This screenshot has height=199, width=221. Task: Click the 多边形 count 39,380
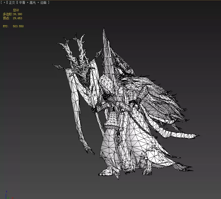[x=17, y=14]
